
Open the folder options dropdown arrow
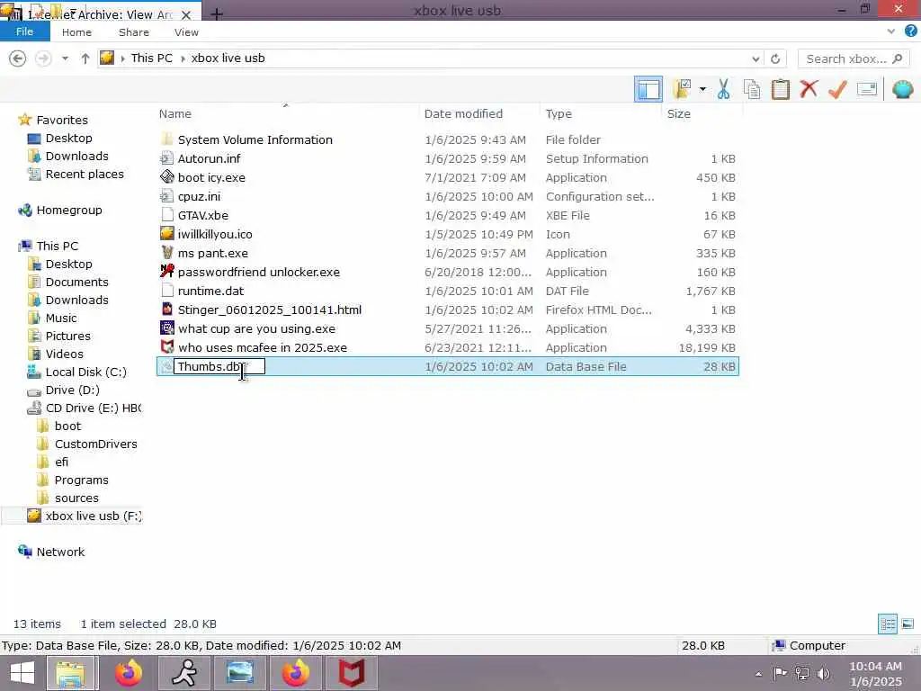click(x=702, y=89)
